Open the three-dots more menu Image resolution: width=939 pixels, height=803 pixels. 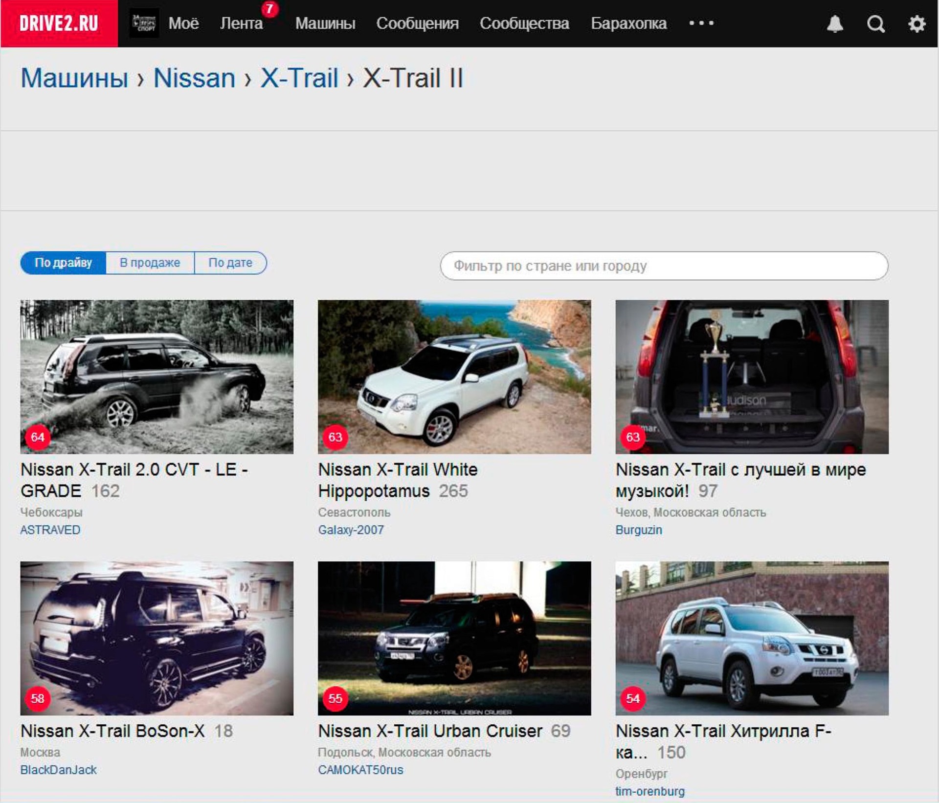click(x=701, y=23)
